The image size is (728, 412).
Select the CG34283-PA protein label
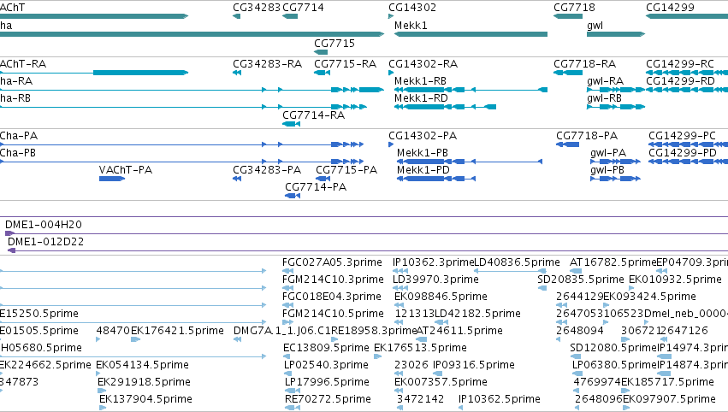coord(267,170)
